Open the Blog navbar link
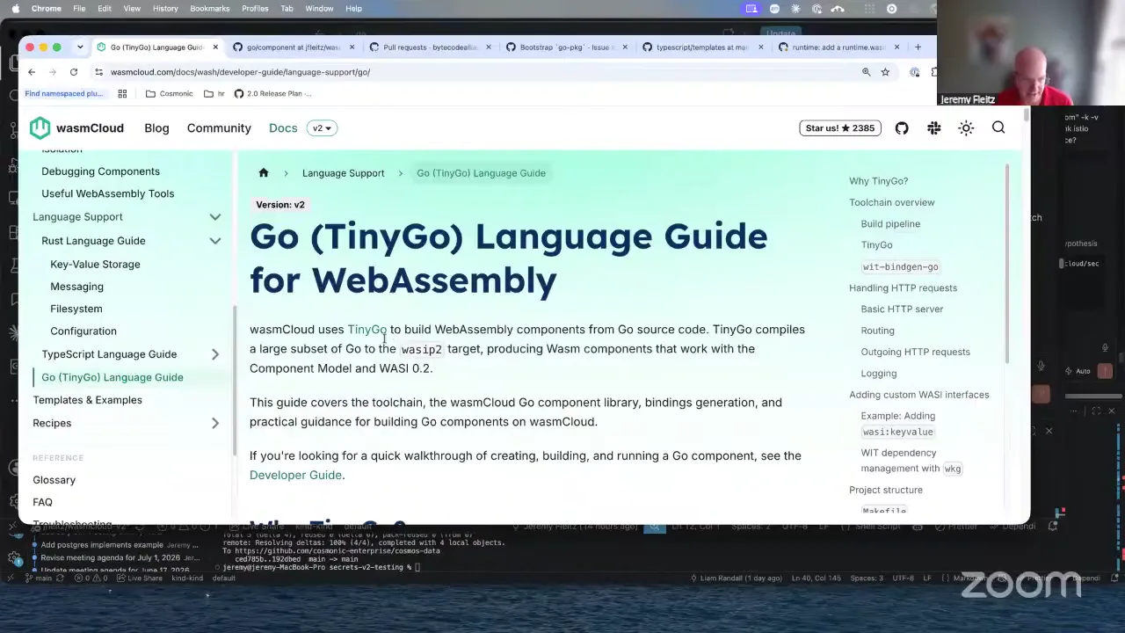 pyautogui.click(x=156, y=128)
